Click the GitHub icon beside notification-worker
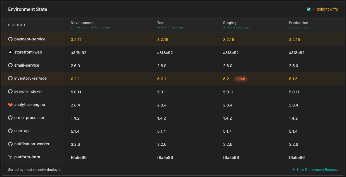This screenshot has height=177, width=346. [x=10, y=144]
